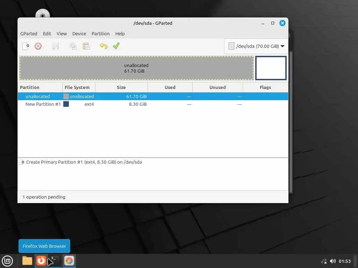358x268 pixels.
Task: Apply all operations with green checkmark
Action: pyautogui.click(x=116, y=46)
